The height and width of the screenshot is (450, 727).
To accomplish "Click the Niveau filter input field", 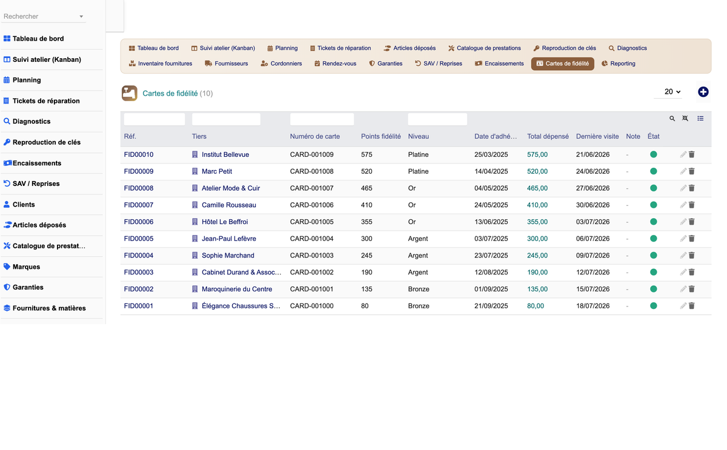I will (437, 119).
